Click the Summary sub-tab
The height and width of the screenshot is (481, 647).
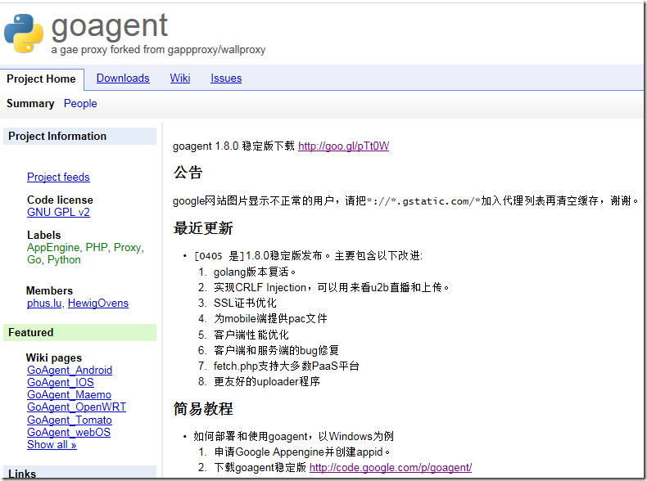click(30, 104)
